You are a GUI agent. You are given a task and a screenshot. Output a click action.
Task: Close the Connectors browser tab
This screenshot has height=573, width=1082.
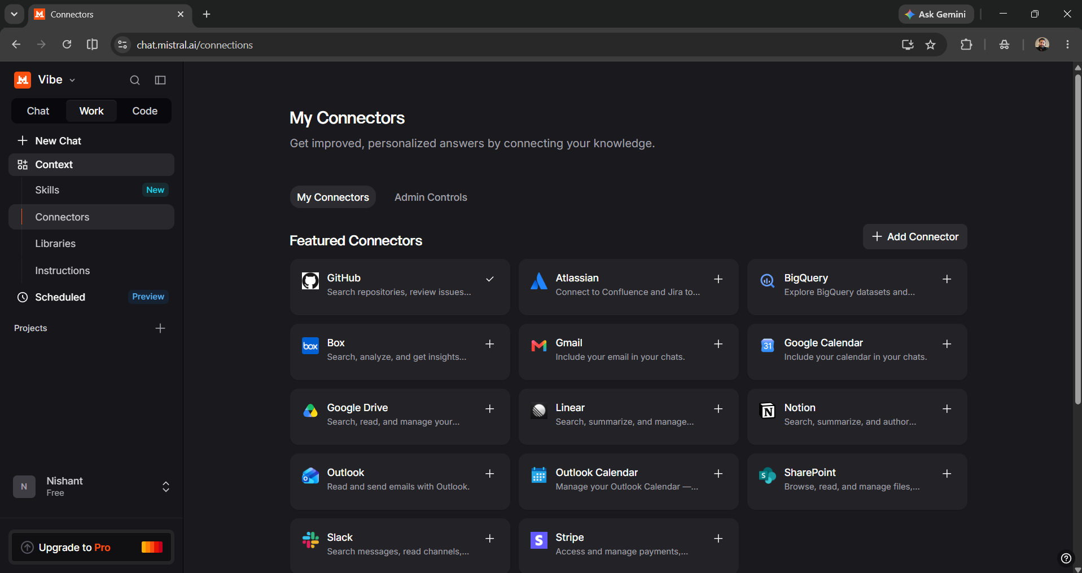click(x=181, y=14)
